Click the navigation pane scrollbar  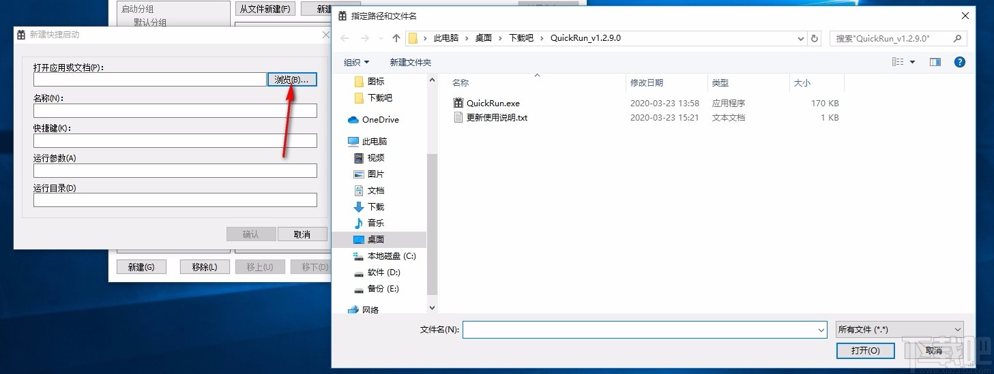click(432, 223)
